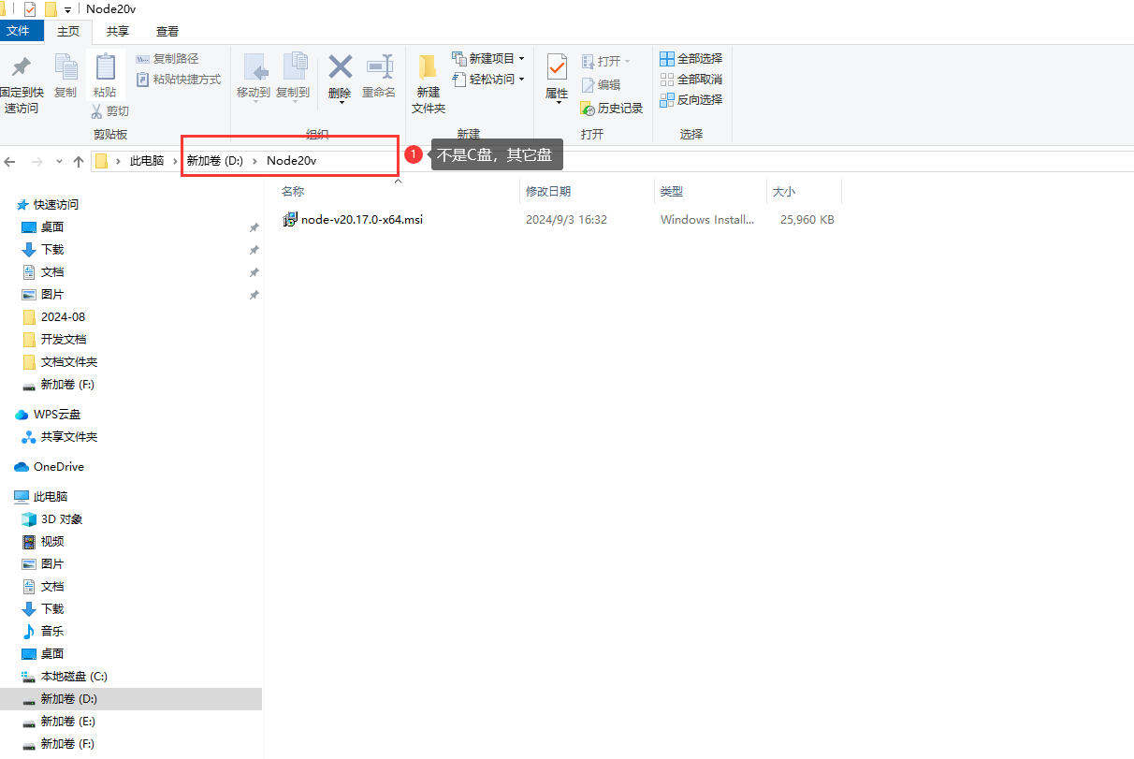Open pinned 文档 under Quick access
This screenshot has width=1134, height=759.
pyautogui.click(x=52, y=272)
